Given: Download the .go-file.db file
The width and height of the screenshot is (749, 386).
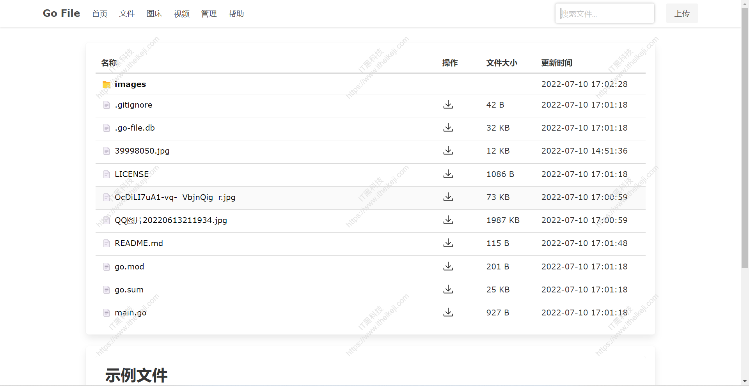Looking at the screenshot, I should [448, 128].
